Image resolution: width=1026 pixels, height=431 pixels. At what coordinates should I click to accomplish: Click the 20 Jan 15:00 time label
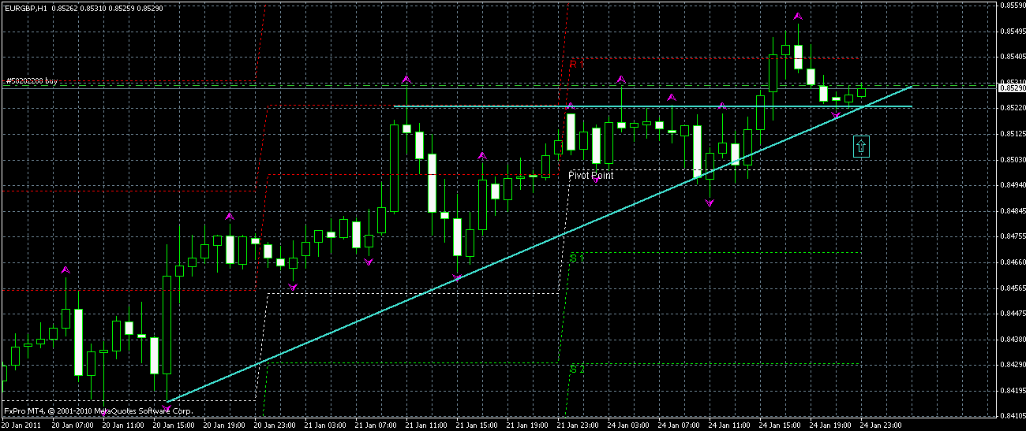[174, 425]
